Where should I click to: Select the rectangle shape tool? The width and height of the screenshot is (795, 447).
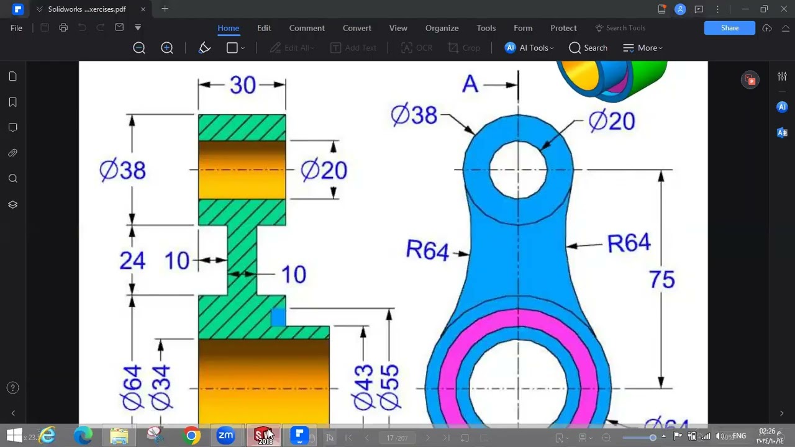(x=232, y=48)
